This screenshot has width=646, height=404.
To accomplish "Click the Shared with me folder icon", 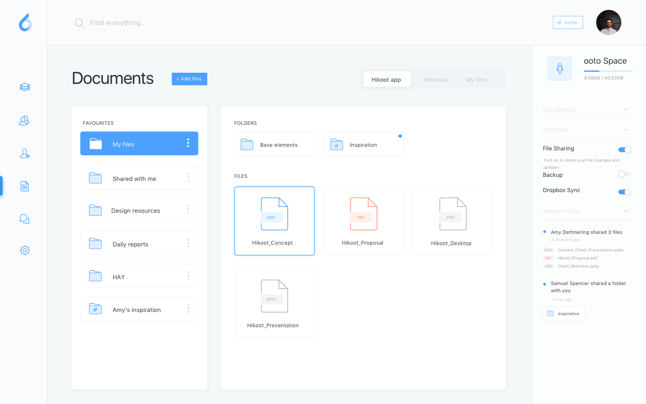I will [95, 178].
